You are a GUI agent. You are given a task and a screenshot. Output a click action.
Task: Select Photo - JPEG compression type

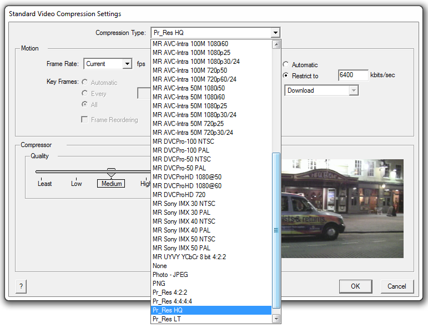click(170, 275)
